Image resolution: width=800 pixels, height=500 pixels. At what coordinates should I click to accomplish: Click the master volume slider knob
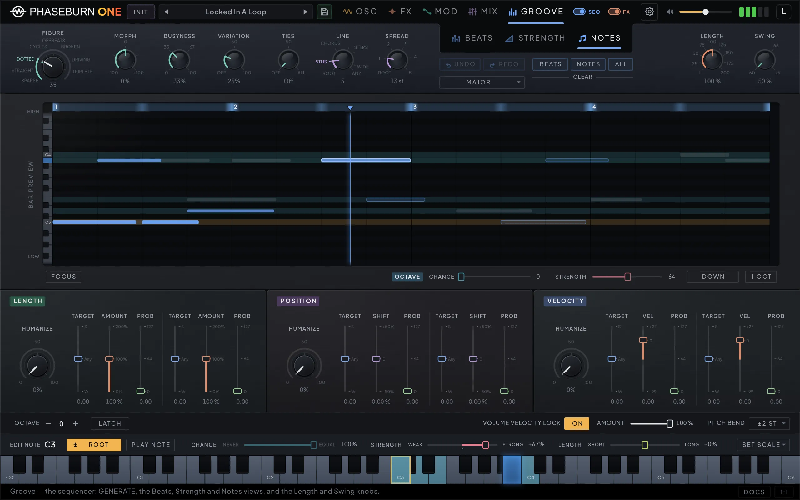[705, 12]
